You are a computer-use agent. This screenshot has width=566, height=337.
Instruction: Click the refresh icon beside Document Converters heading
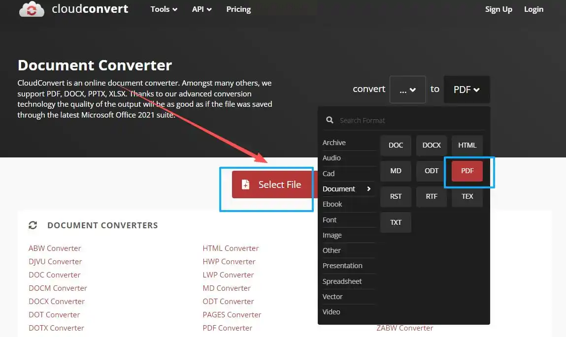[x=33, y=225]
